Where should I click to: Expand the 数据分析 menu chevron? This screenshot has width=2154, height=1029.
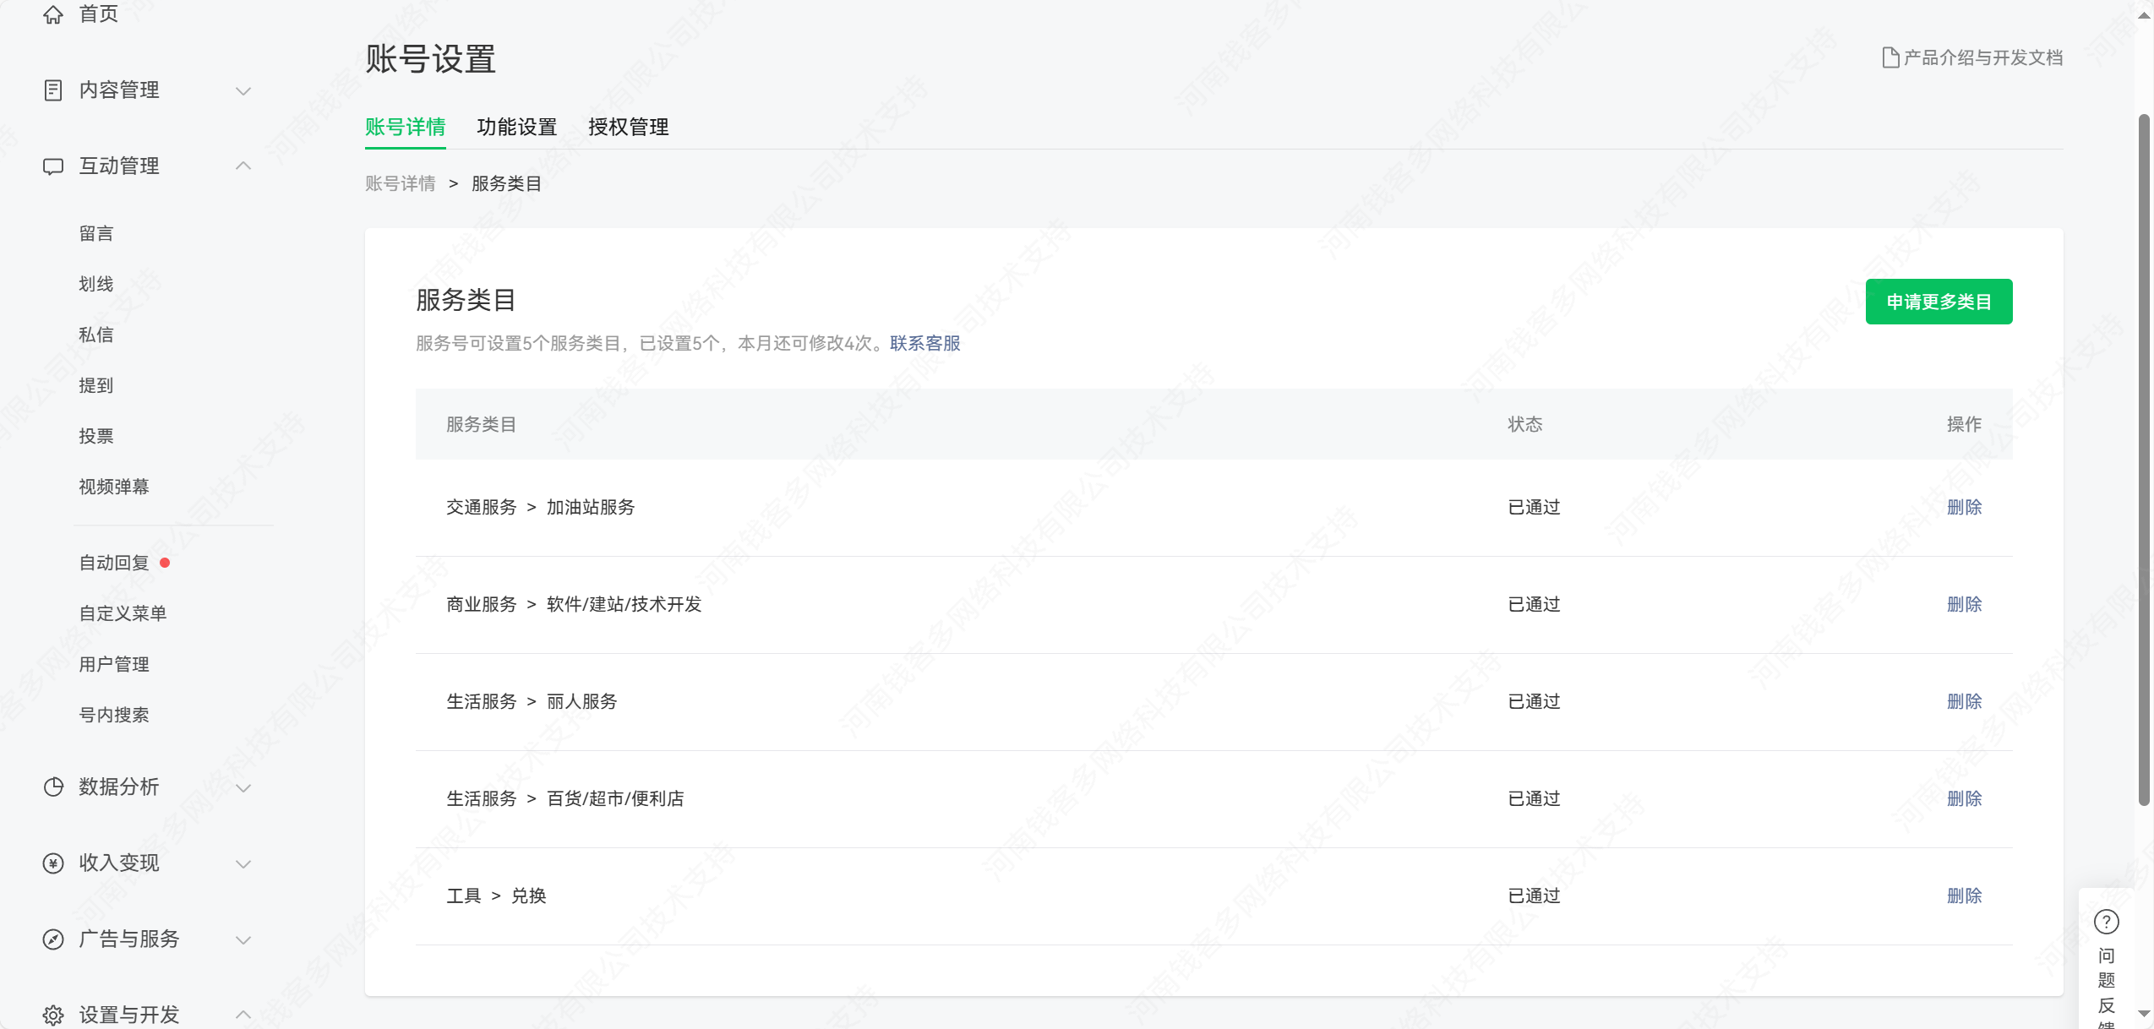[243, 788]
